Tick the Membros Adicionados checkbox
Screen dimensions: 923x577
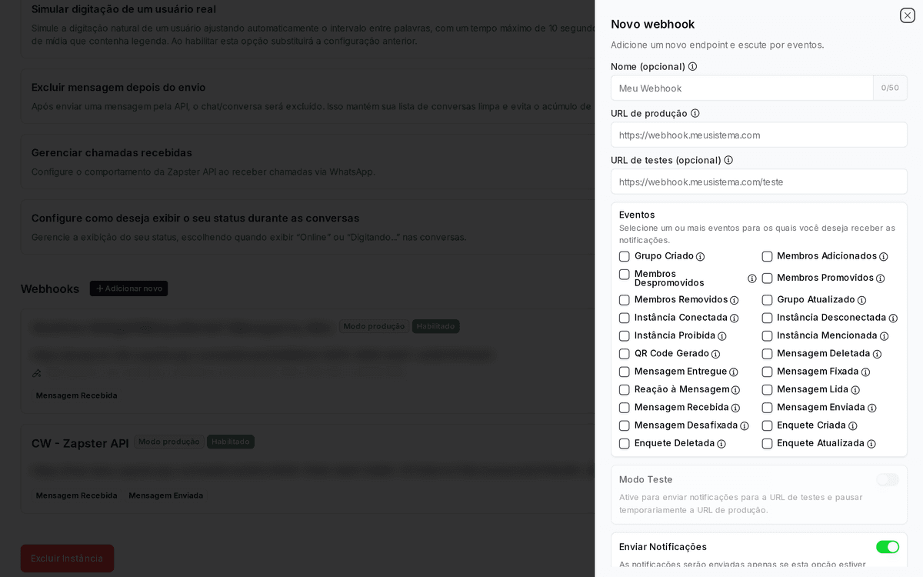[767, 256]
